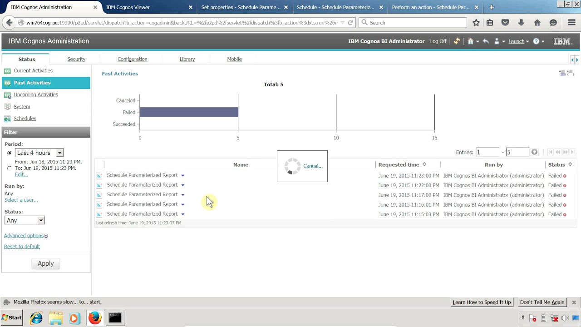Viewport: 581px width, 327px height.
Task: Click the back arrow icon in header
Action: pyautogui.click(x=486, y=41)
